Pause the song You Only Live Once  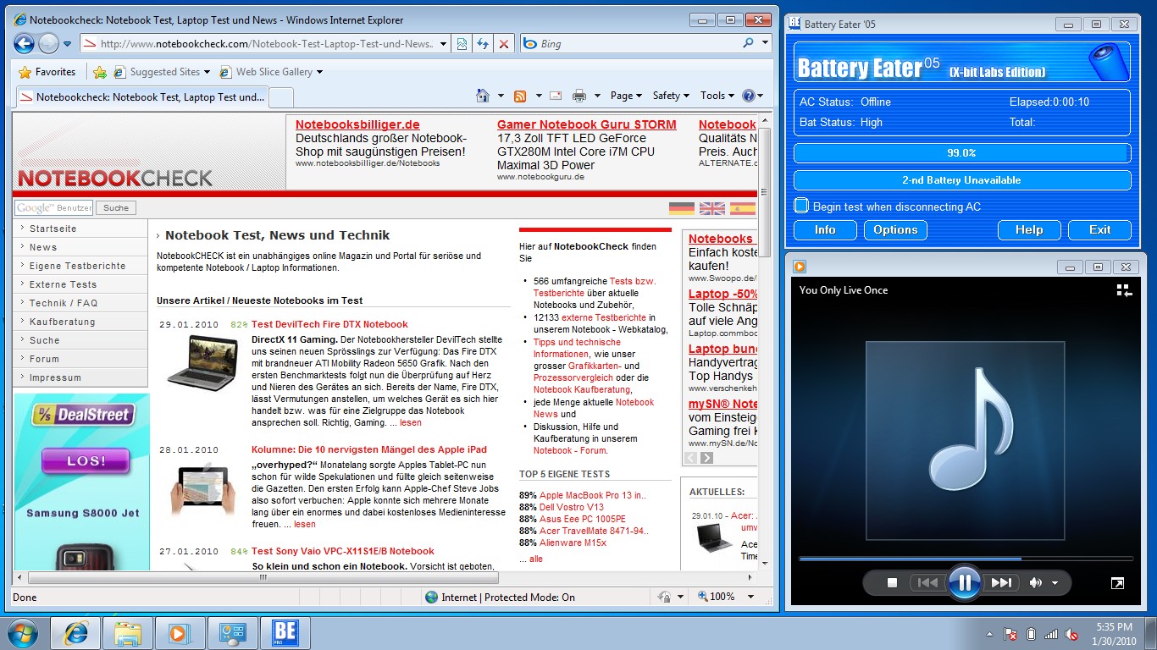pyautogui.click(x=964, y=582)
